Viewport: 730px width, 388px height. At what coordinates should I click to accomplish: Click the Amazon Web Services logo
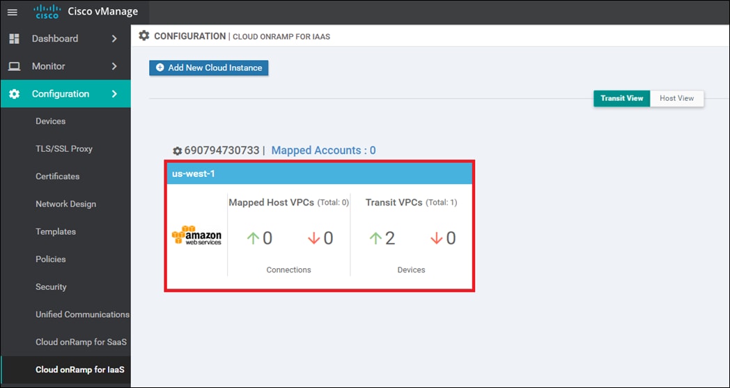[196, 235]
